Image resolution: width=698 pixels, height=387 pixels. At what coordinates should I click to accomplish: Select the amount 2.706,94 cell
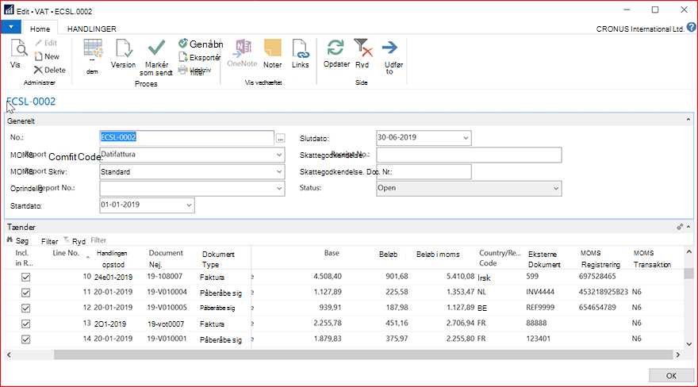pos(460,323)
